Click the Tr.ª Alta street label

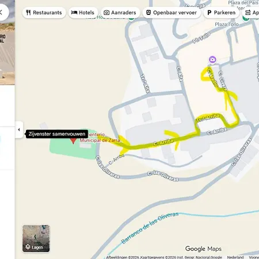point(145,83)
